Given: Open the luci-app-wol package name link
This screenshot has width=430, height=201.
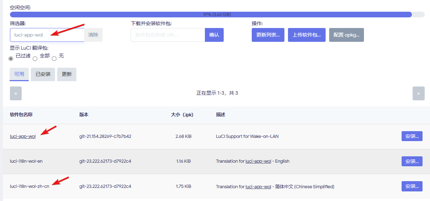Looking at the screenshot, I should (23, 136).
